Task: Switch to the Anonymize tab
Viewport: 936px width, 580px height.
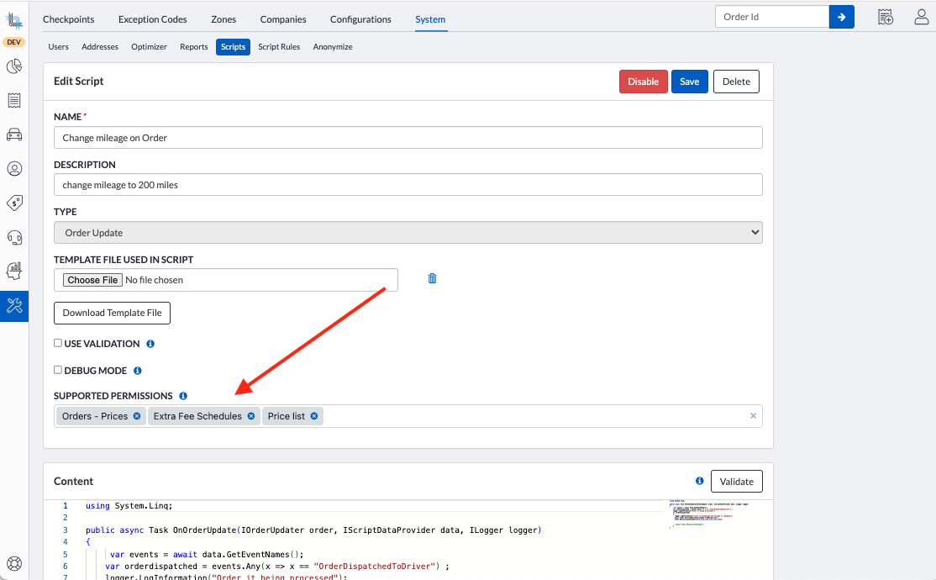Action: pyautogui.click(x=333, y=46)
